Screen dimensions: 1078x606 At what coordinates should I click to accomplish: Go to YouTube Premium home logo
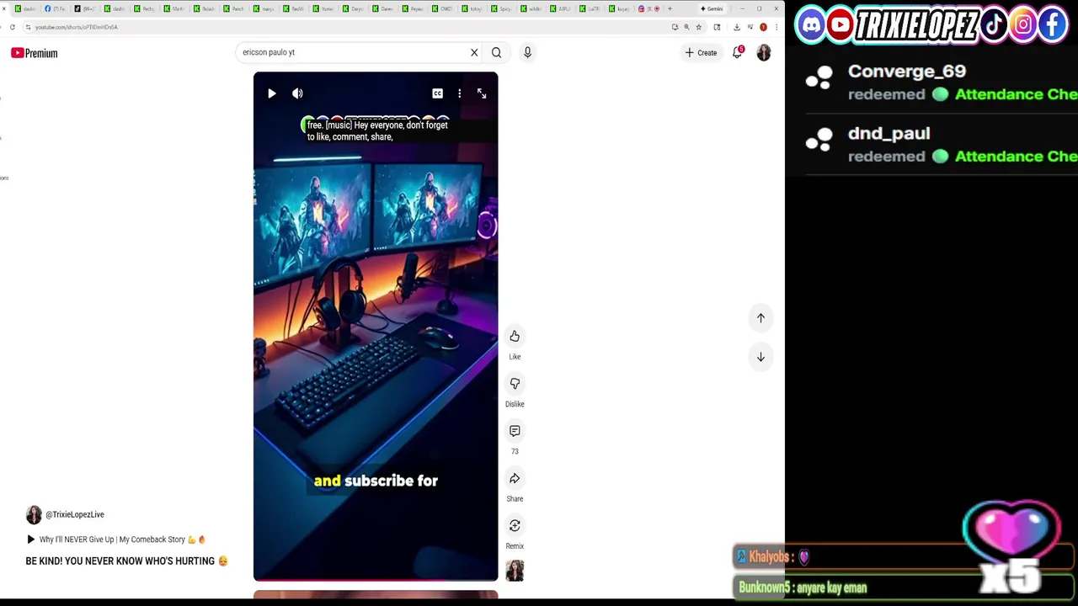(35, 53)
